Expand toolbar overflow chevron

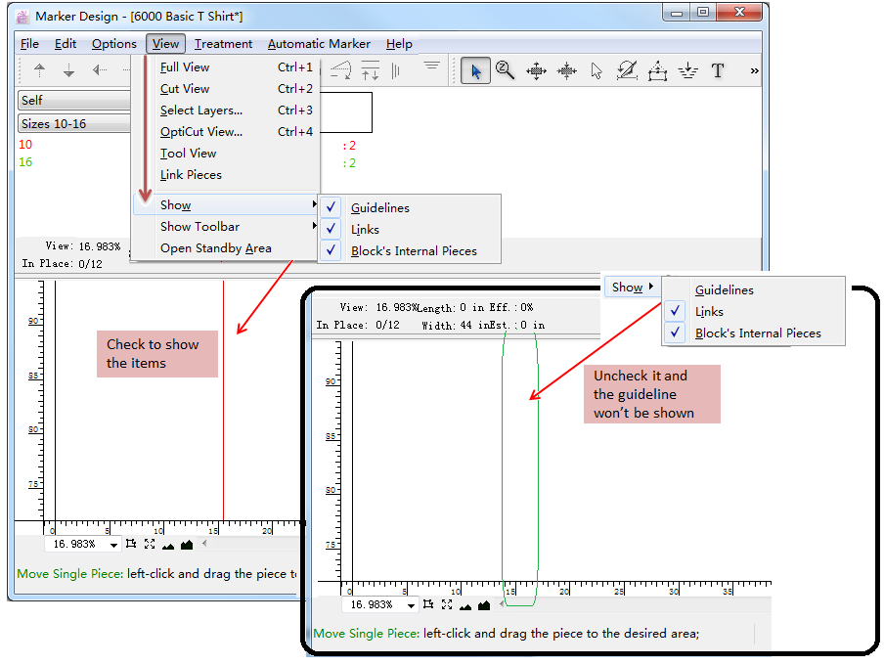(754, 70)
